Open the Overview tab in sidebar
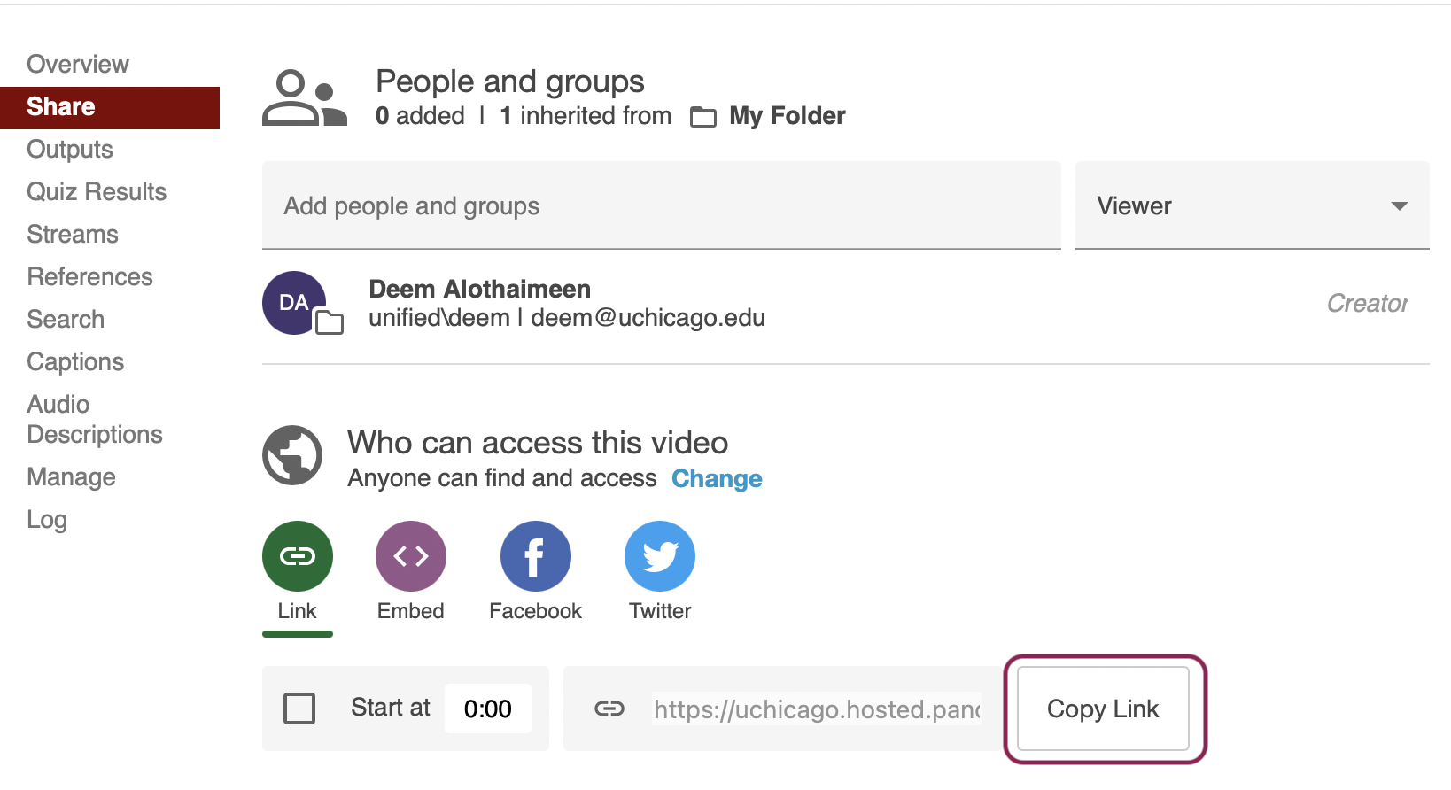Viewport: 1451px width, 790px height. 78,64
